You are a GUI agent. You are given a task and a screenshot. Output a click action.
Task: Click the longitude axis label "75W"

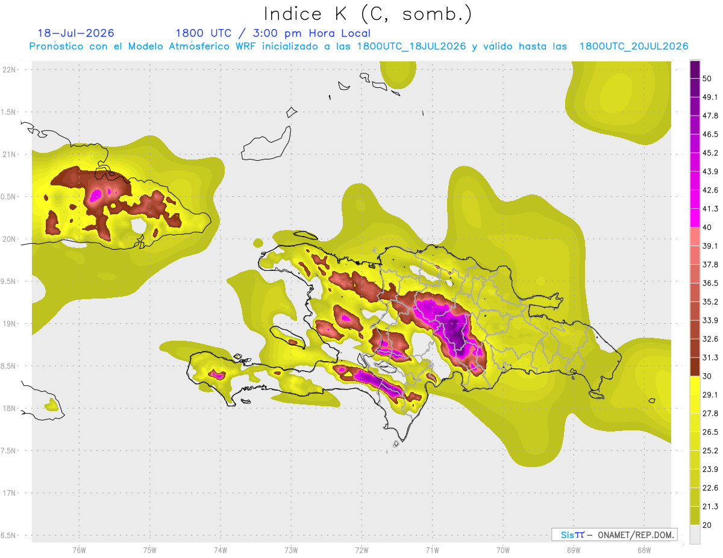(149, 550)
